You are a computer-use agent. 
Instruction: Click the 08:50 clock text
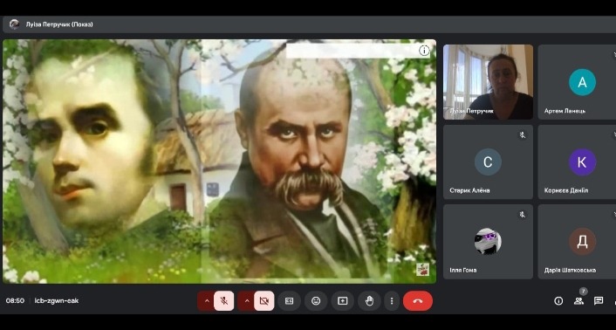pos(15,301)
